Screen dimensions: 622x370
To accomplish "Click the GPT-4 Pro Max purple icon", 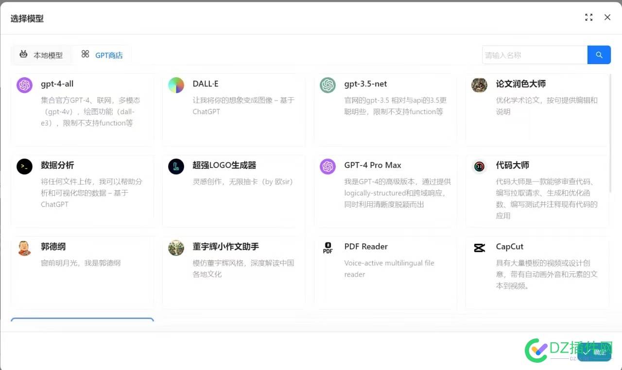I will coord(328,167).
